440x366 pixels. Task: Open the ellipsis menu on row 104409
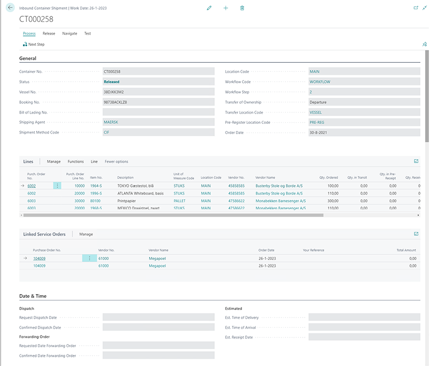pos(89,258)
